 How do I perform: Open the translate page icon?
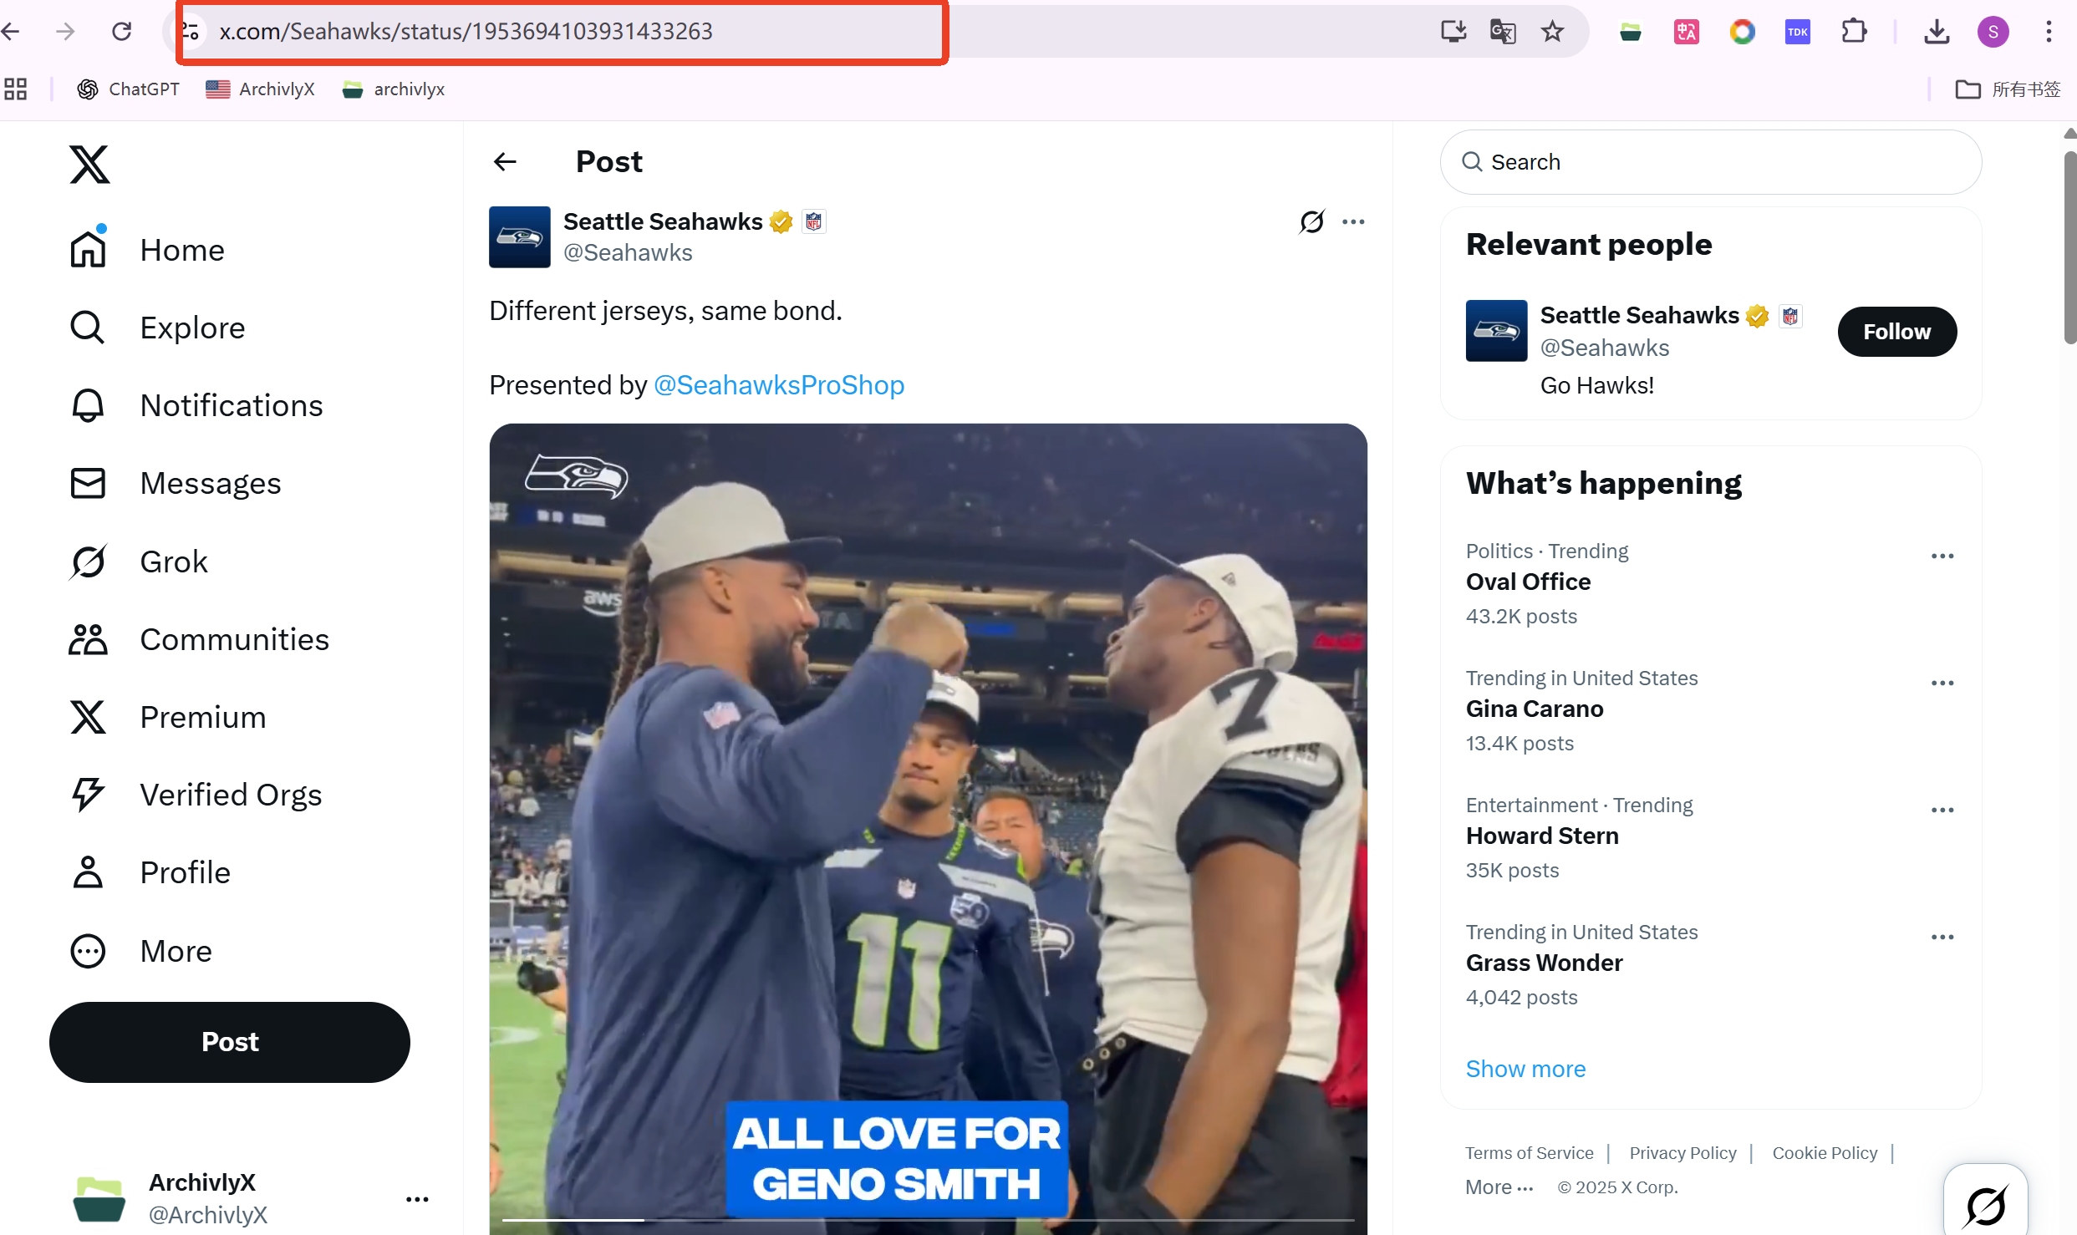pos(1503,32)
